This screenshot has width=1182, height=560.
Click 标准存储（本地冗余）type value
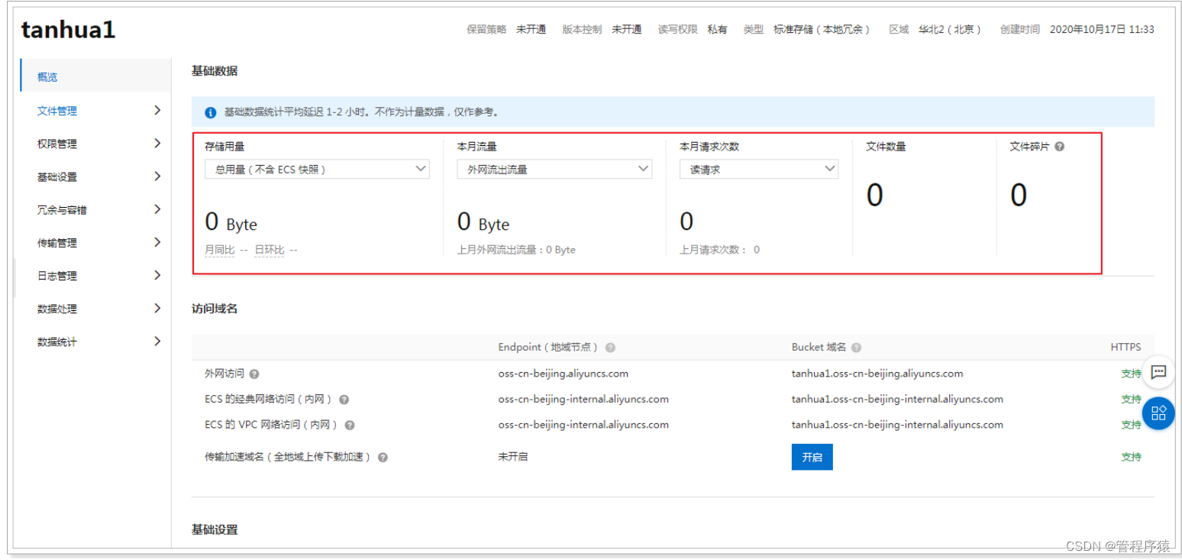tap(822, 29)
